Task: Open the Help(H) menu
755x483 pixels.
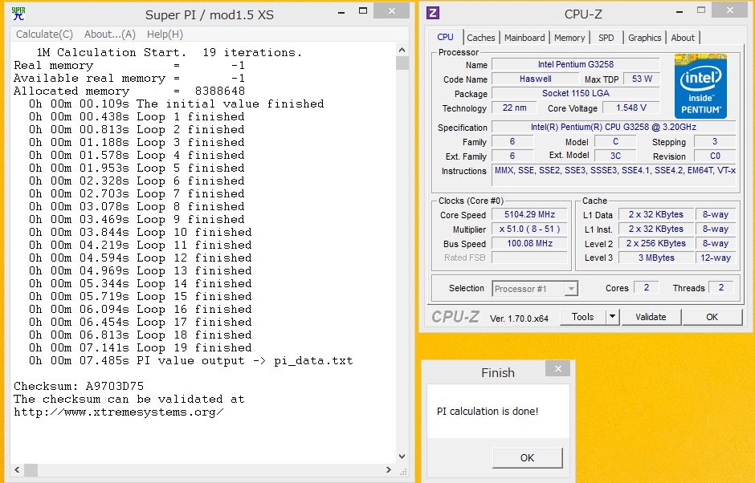Action: (165, 34)
